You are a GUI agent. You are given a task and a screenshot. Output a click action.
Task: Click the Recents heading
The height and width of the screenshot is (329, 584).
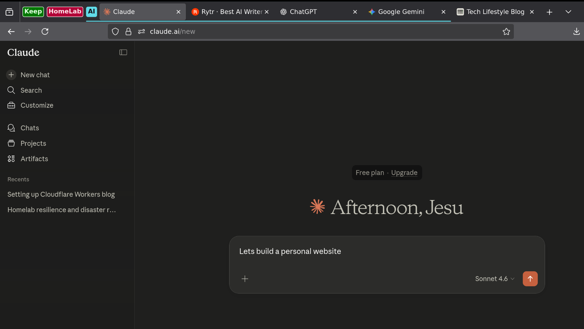(18, 179)
